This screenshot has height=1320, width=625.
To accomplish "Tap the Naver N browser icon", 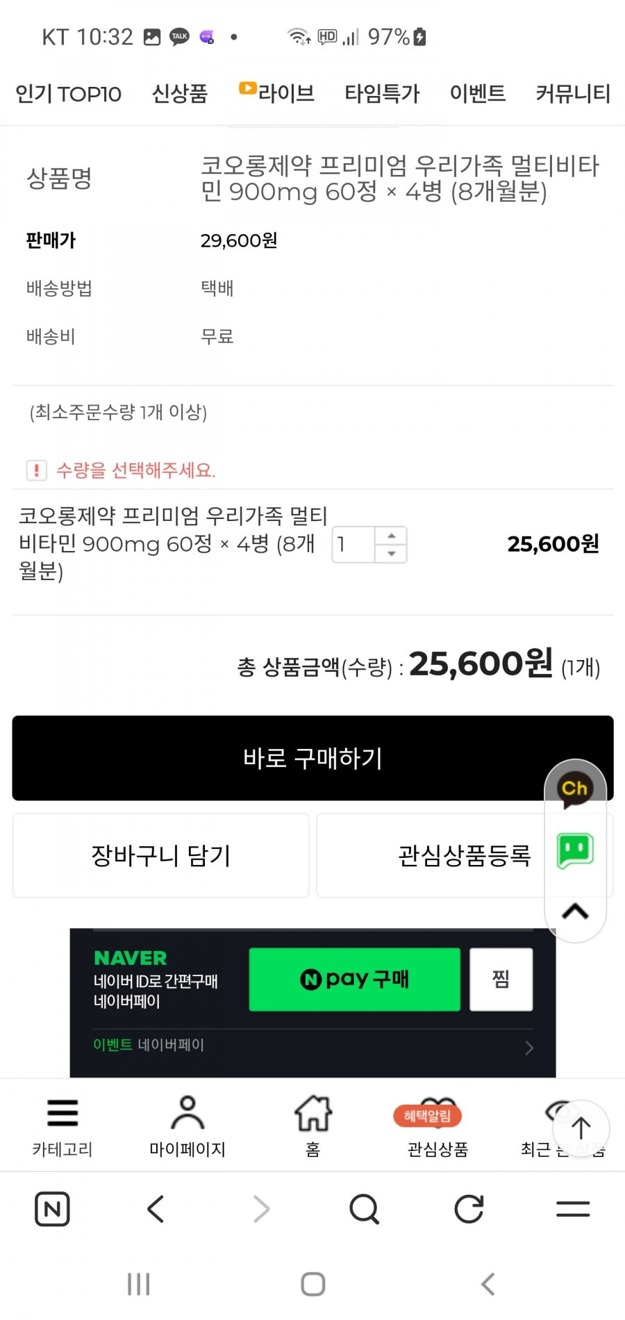I will pyautogui.click(x=52, y=1210).
